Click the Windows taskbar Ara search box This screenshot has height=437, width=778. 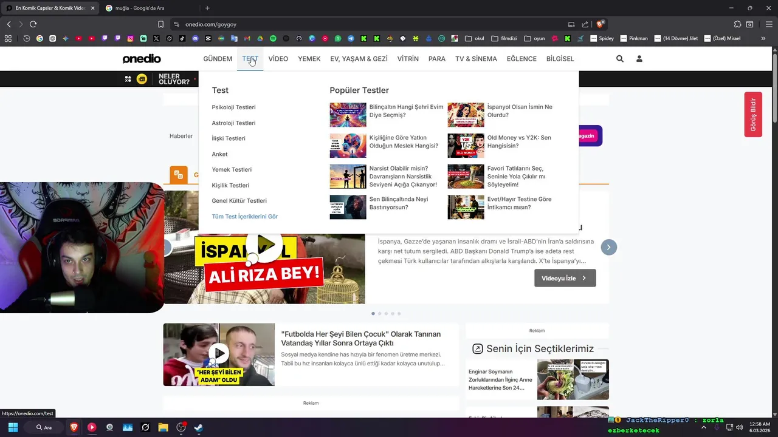[43, 427]
